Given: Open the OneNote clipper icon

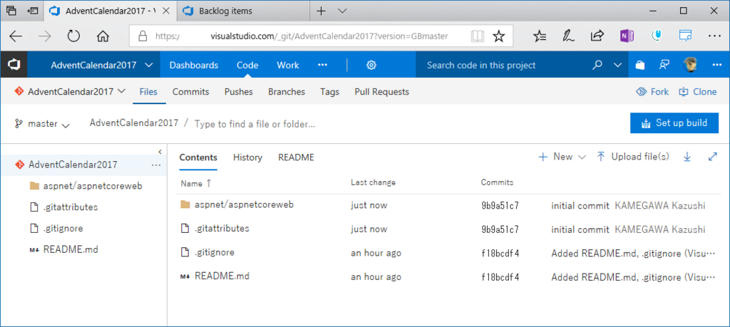Looking at the screenshot, I should click(627, 36).
